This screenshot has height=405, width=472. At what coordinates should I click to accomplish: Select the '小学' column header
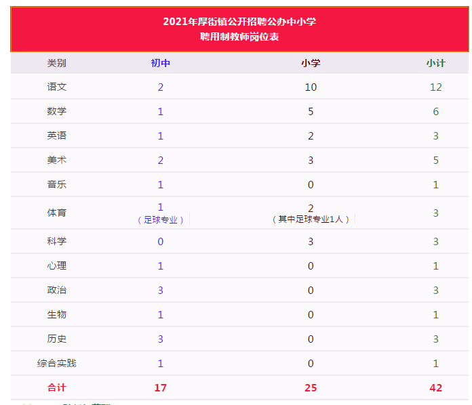(311, 63)
